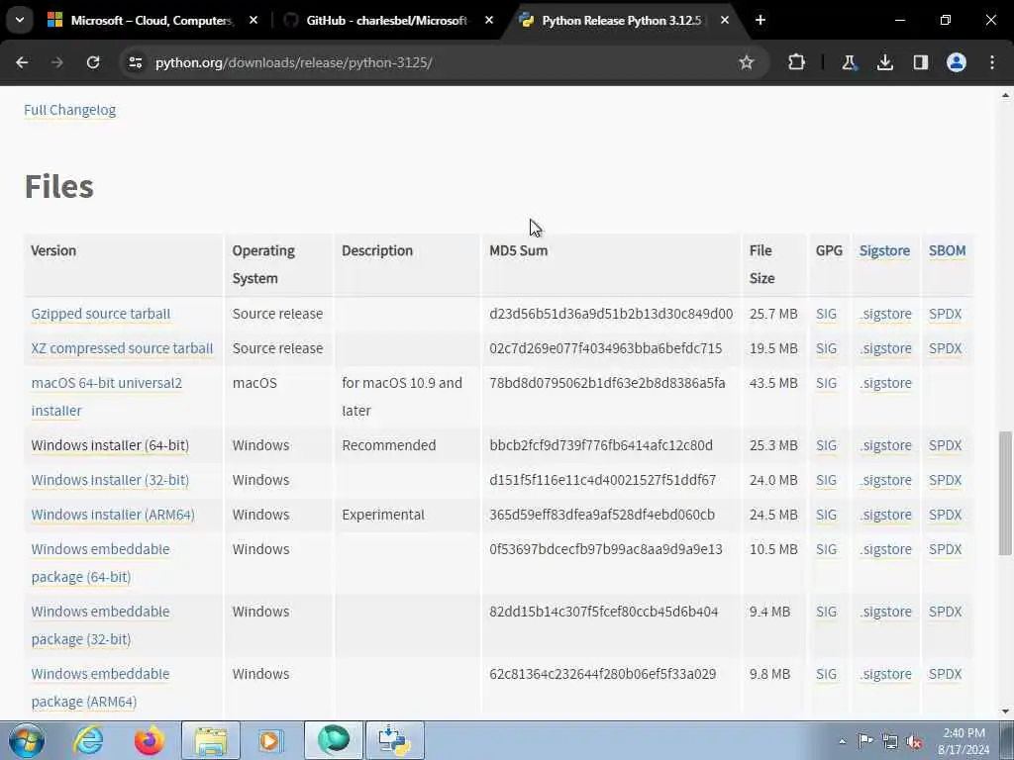Viewport: 1014px width, 760px height.
Task: Launch Firefox from taskbar
Action: [x=149, y=740]
